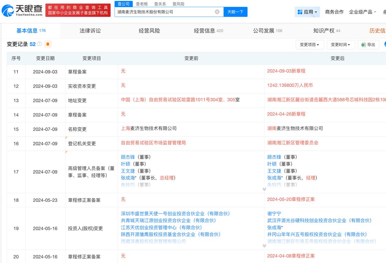
Task: Open 江苏天优创业投资管理中心 link
Action: [x=161, y=228]
